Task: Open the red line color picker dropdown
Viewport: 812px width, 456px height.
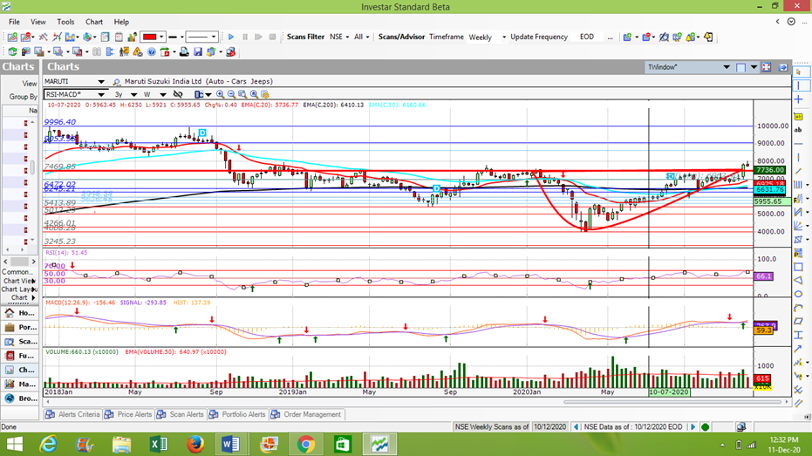Action: pos(161,37)
